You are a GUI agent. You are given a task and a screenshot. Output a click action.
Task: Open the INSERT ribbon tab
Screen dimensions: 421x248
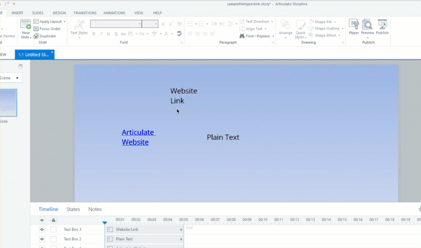click(x=17, y=13)
